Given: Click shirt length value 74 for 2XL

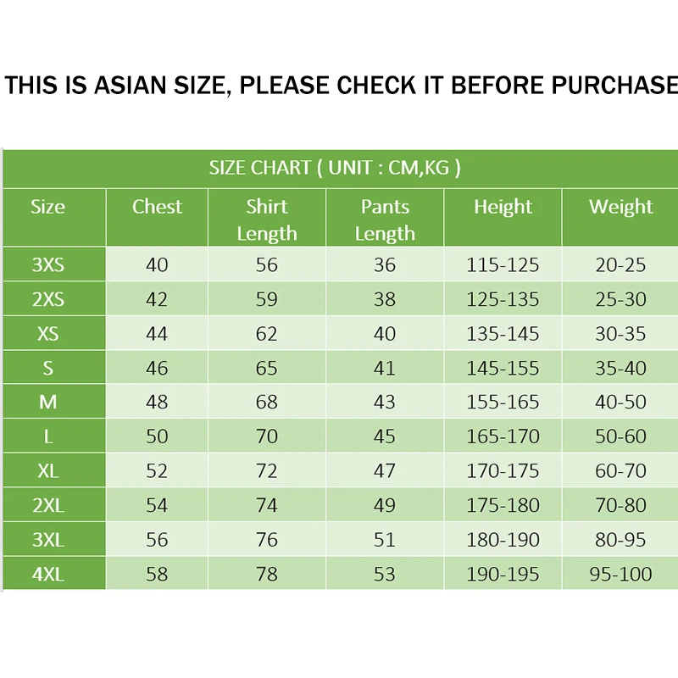Looking at the screenshot, I should click(x=267, y=506).
